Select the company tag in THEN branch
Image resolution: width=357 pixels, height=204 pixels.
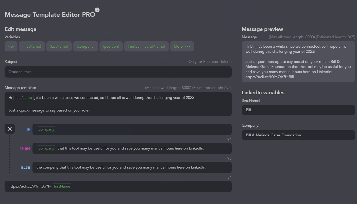click(46, 148)
